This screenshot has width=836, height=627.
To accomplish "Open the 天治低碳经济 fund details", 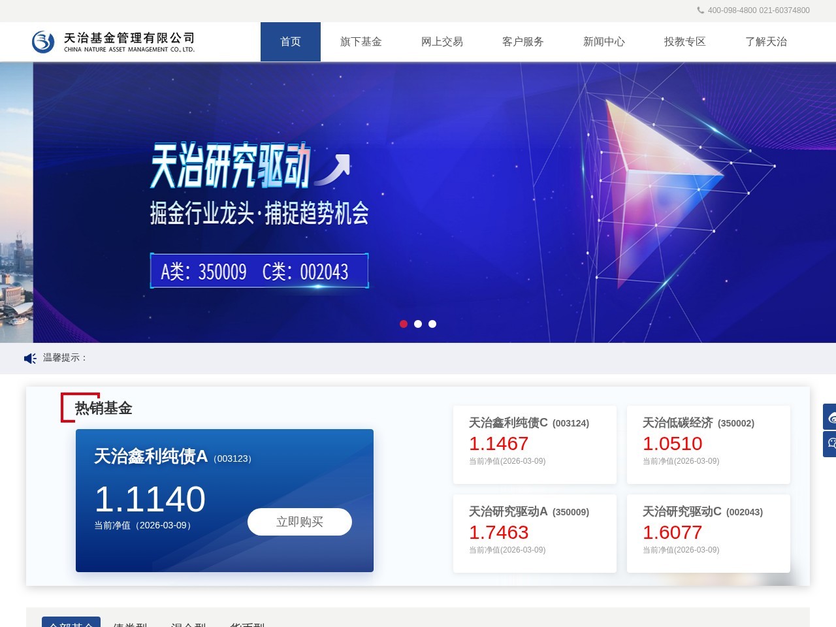I will click(x=709, y=444).
